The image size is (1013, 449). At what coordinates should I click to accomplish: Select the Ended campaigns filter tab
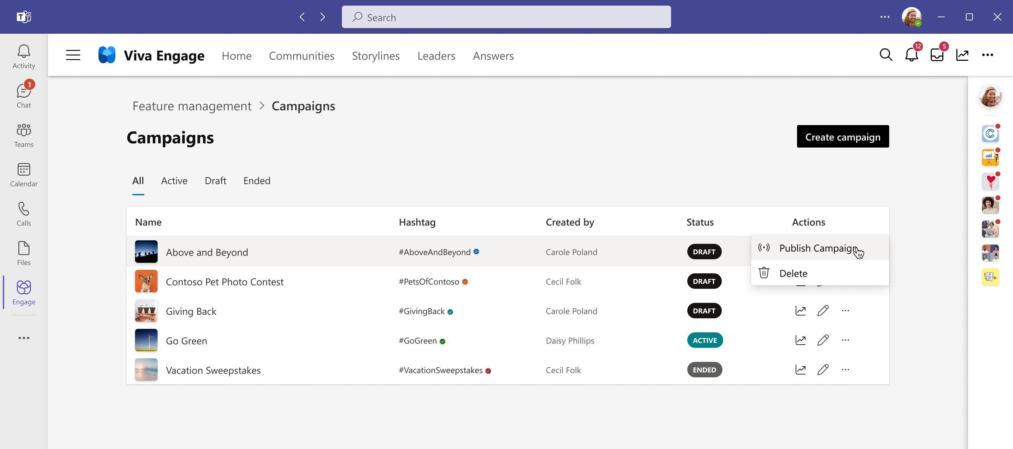257,181
